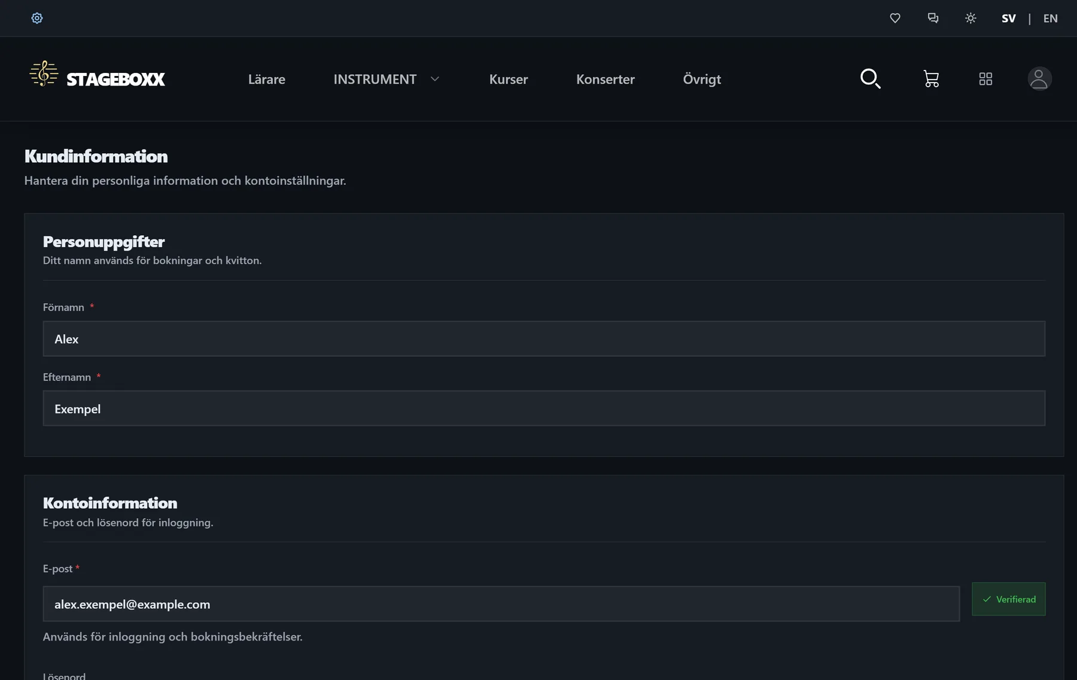
Task: Open the grid apps icon
Action: pyautogui.click(x=985, y=79)
